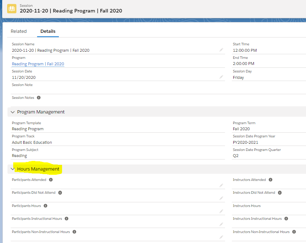Viewport: 306px width, 243px height.
Task: Select the Details tab
Action: pos(48,31)
